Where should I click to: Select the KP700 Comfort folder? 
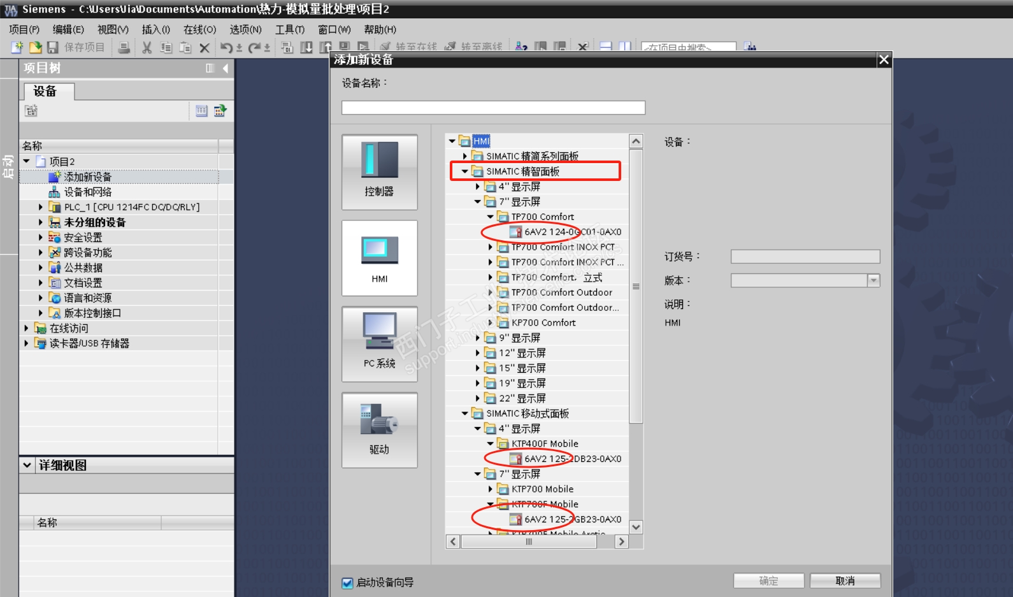(x=543, y=322)
